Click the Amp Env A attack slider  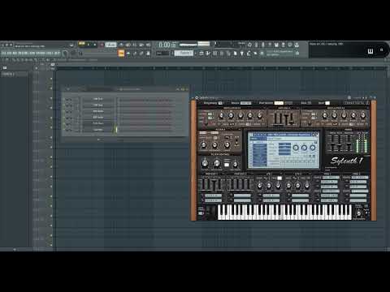pos(275,119)
